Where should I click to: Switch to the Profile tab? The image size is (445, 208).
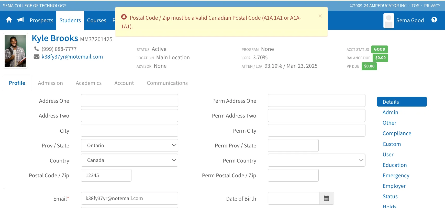point(17,83)
